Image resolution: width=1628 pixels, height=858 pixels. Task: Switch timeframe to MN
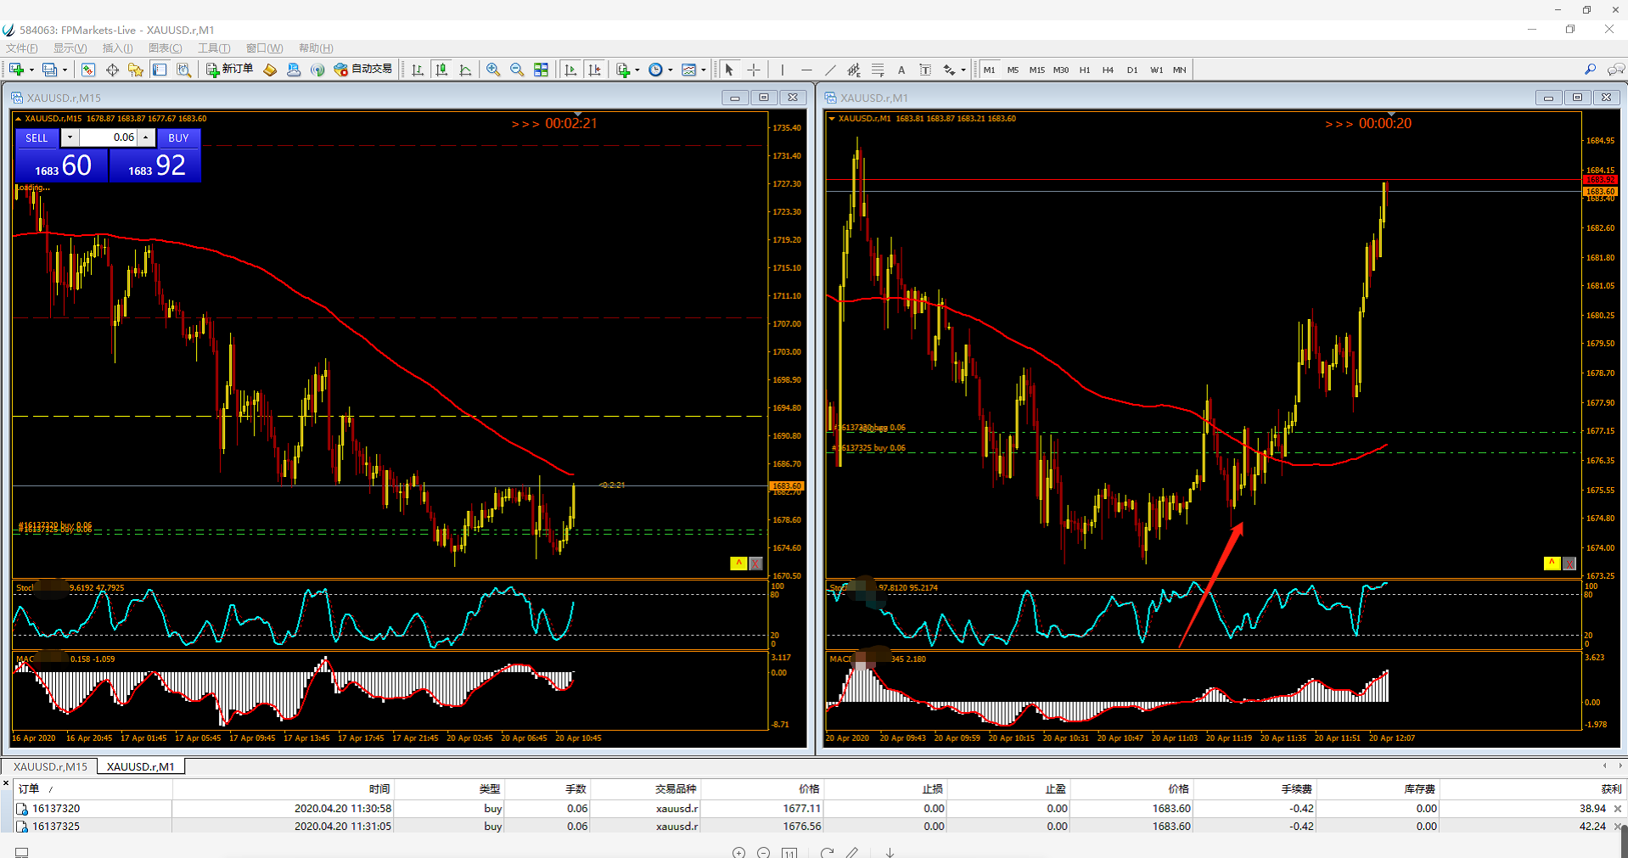point(1180,70)
